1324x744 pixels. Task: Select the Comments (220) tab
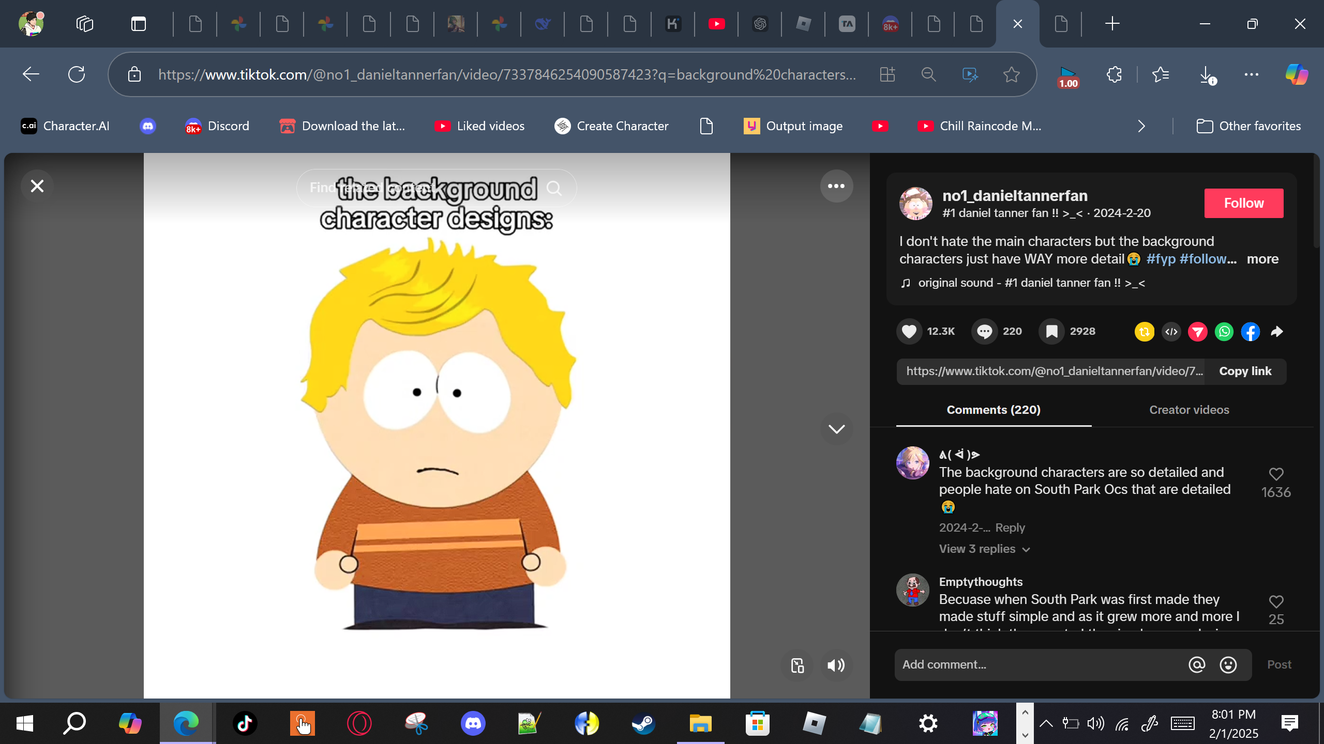point(993,410)
